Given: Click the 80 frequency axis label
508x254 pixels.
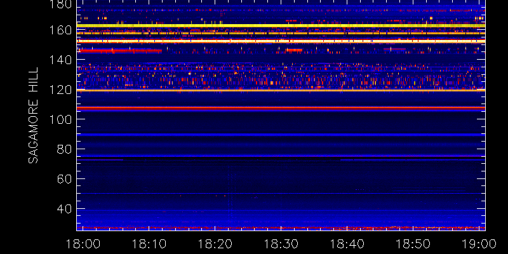Looking at the screenshot, I should tap(64, 149).
